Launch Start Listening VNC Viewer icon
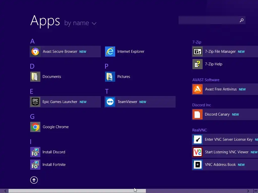The height and width of the screenshot is (193, 258). [x=198, y=152]
